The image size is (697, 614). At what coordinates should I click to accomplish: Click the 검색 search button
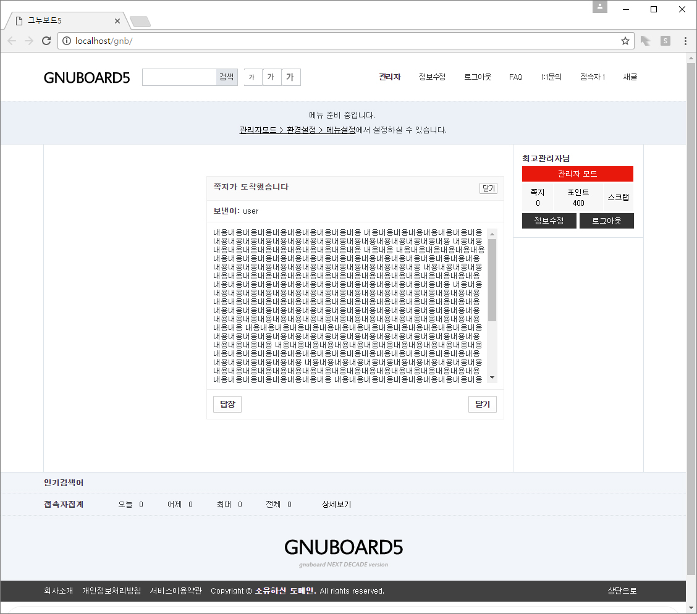click(x=226, y=77)
